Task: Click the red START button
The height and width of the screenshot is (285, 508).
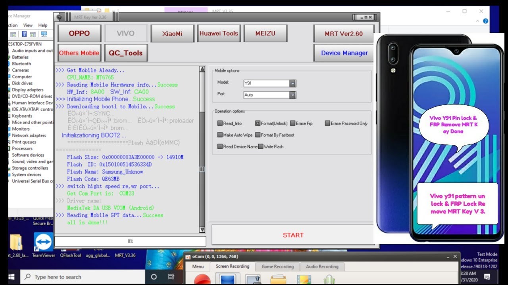Action: pos(293,235)
